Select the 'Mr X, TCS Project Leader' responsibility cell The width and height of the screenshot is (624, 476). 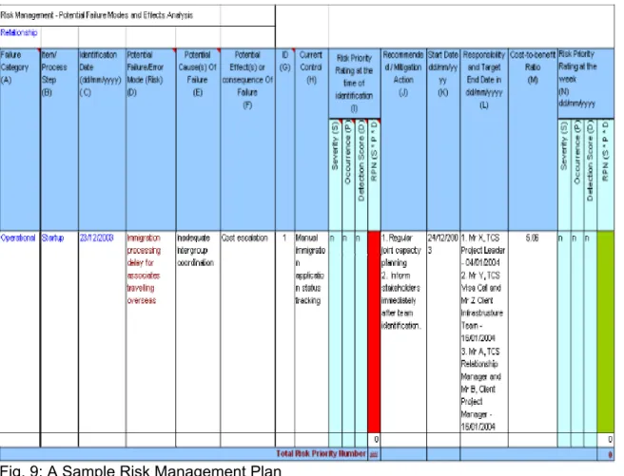coord(484,332)
